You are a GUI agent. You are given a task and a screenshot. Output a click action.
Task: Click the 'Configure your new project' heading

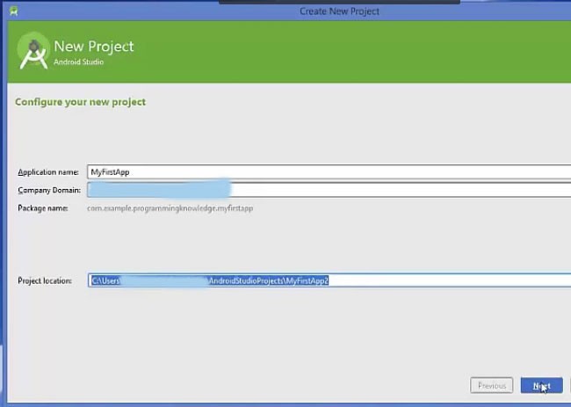[x=80, y=102]
